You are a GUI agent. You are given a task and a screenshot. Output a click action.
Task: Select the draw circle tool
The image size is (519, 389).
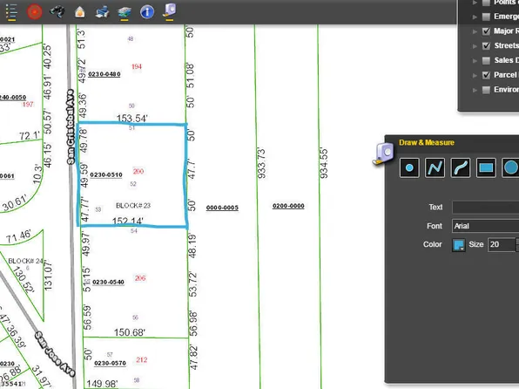(510, 167)
